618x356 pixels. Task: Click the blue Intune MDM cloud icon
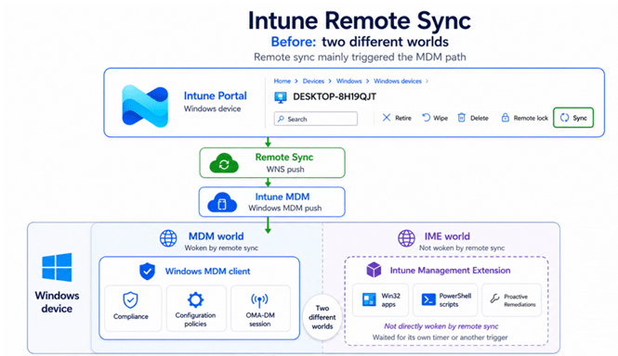pos(222,202)
